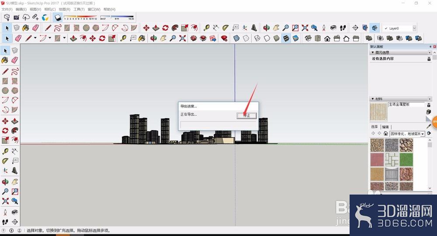Click the Outer Shell solid tool
The image size is (437, 236).
point(369,38)
